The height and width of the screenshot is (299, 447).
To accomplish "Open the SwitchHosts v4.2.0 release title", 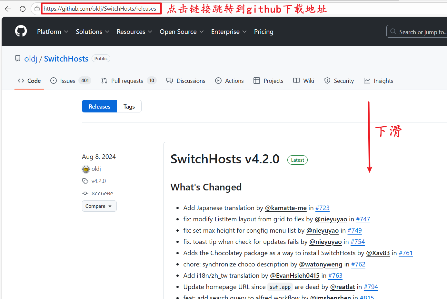I will 225,159.
